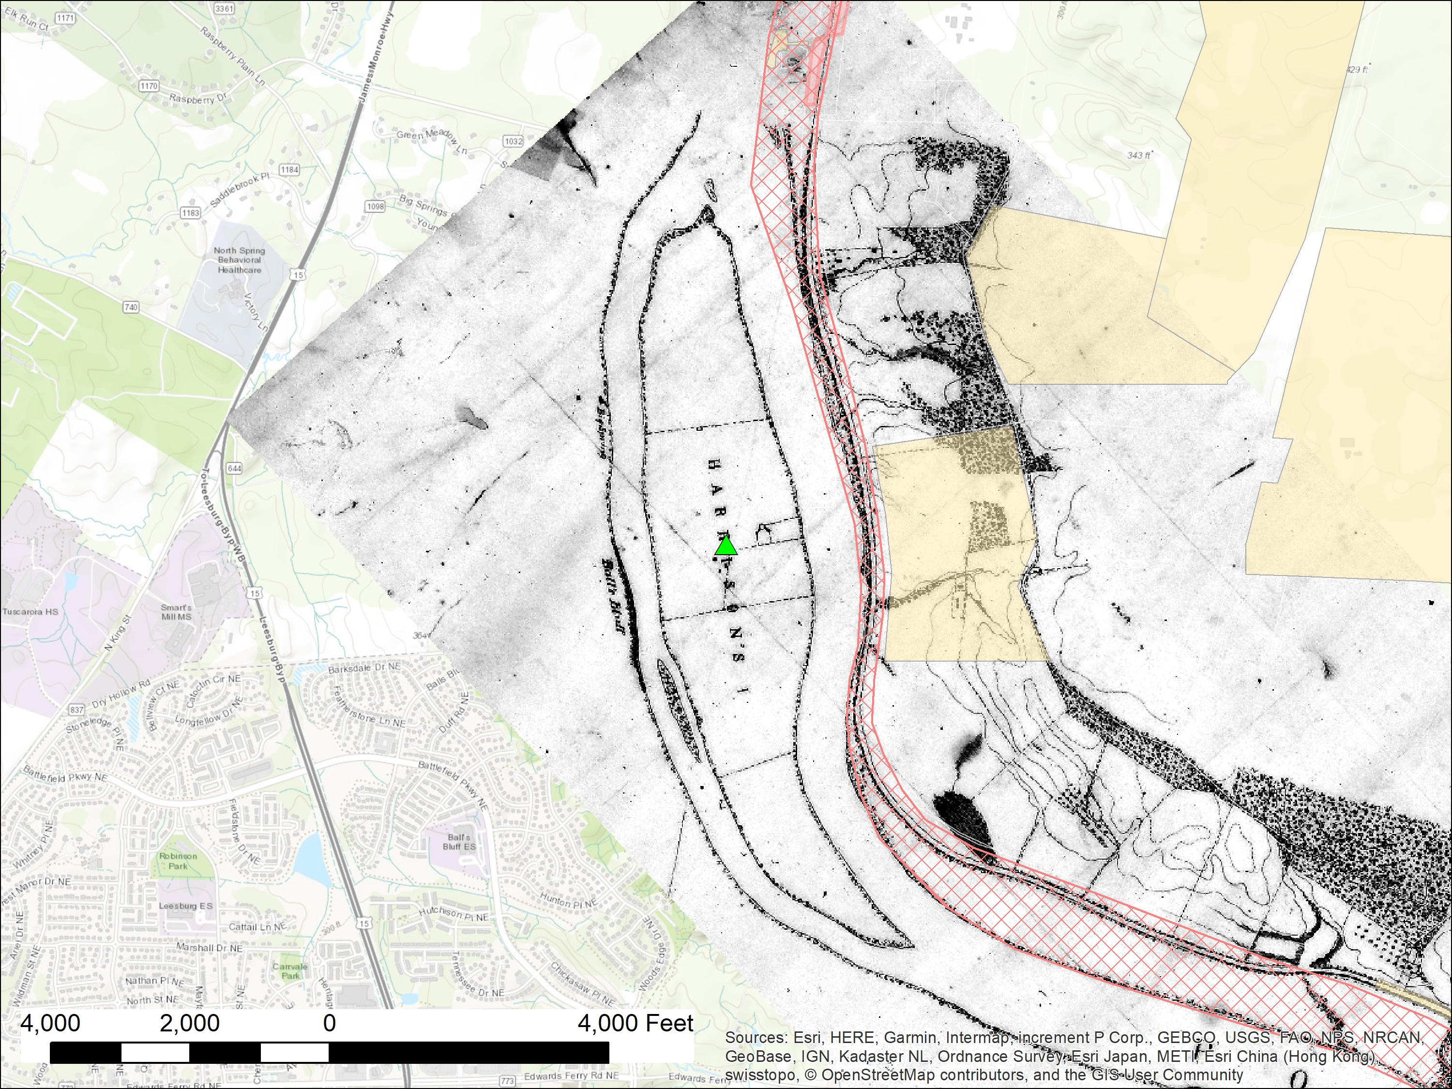Click the Smart's Mill MS label
This screenshot has width=1452, height=1089.
tap(177, 612)
